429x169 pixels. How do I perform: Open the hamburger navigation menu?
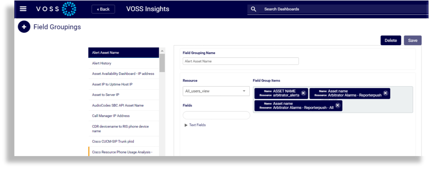click(23, 9)
